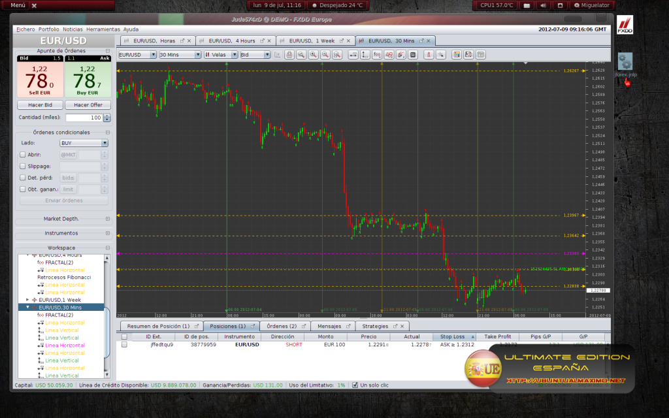
Task: Close the EUR/USD 30 Mins chart tab
Action: (x=429, y=41)
